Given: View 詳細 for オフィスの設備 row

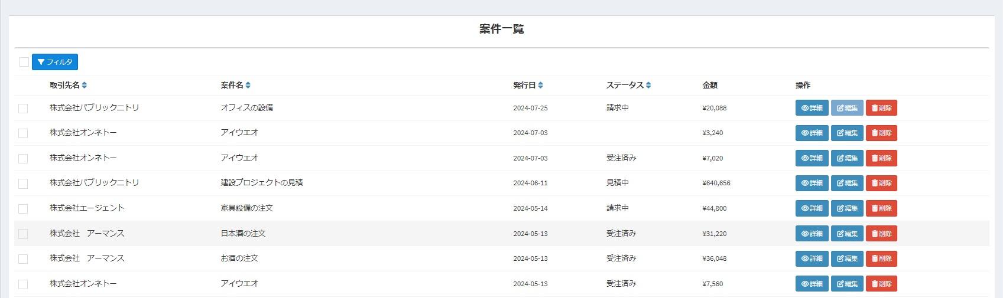Looking at the screenshot, I should (812, 108).
